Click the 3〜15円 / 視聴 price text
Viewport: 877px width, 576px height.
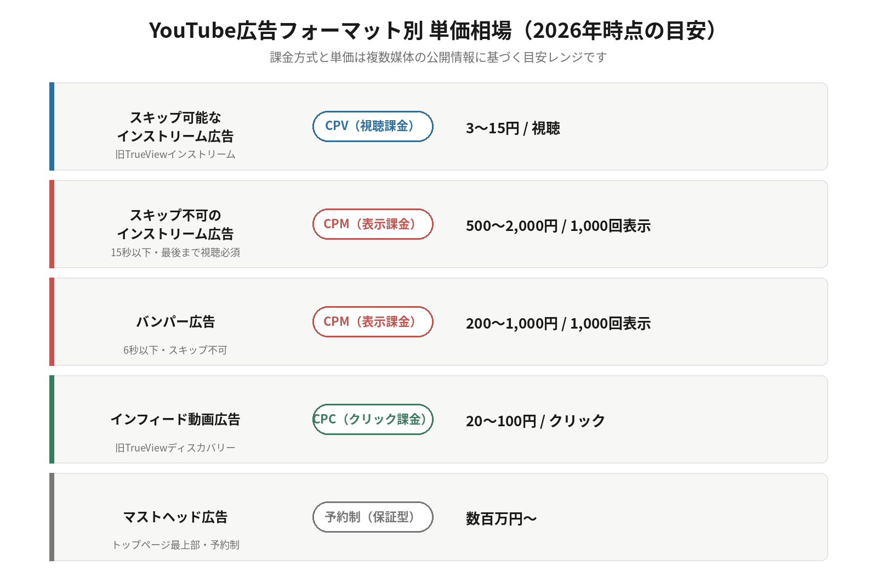[x=513, y=128]
